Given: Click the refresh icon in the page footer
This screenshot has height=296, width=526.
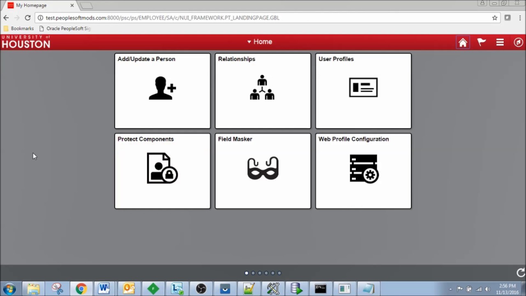Looking at the screenshot, I should pos(520,273).
